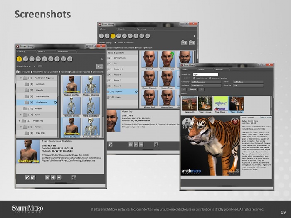Select CP Partners folder in middle window
The width and height of the screenshot is (291, 218).
click(122, 58)
